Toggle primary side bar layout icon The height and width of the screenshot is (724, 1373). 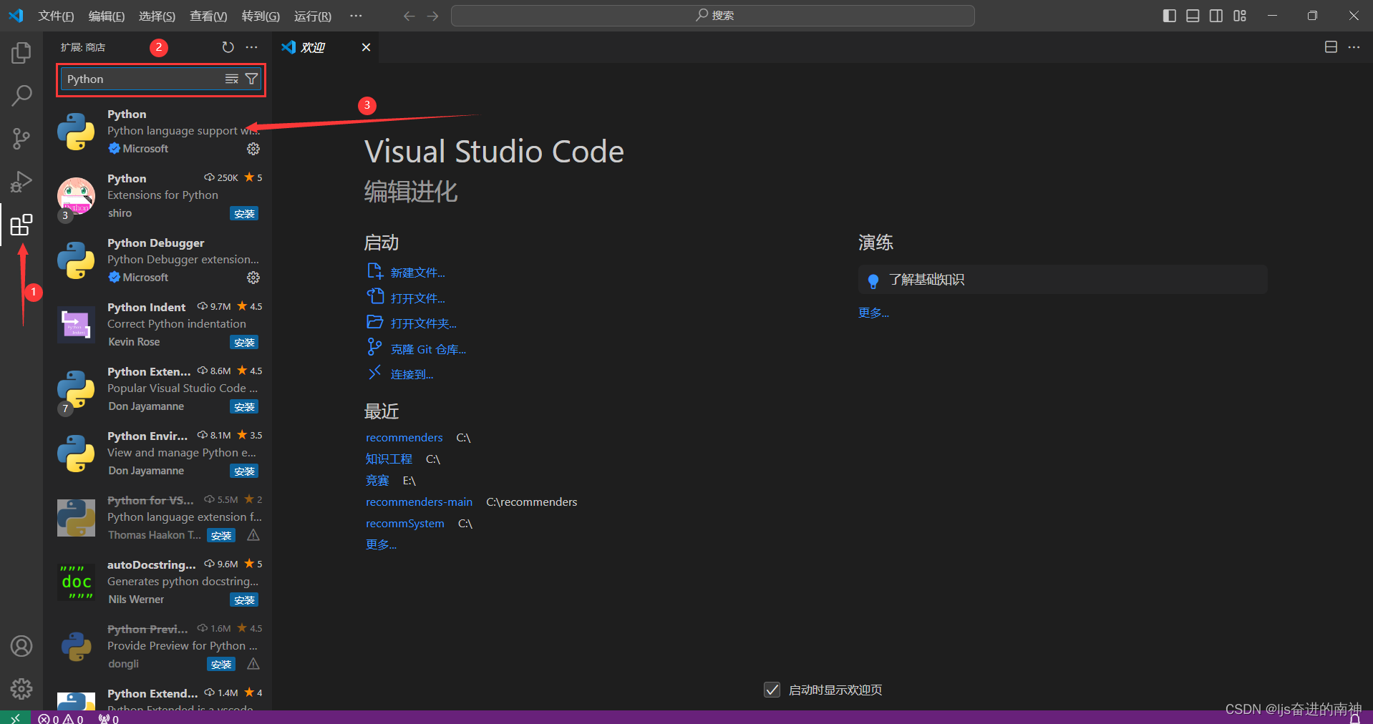1170,16
